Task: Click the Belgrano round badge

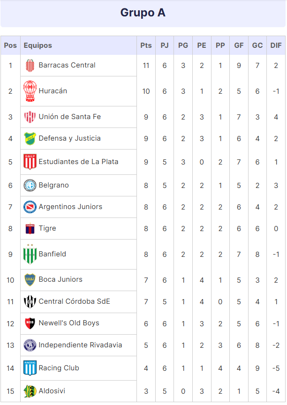Action: point(30,185)
